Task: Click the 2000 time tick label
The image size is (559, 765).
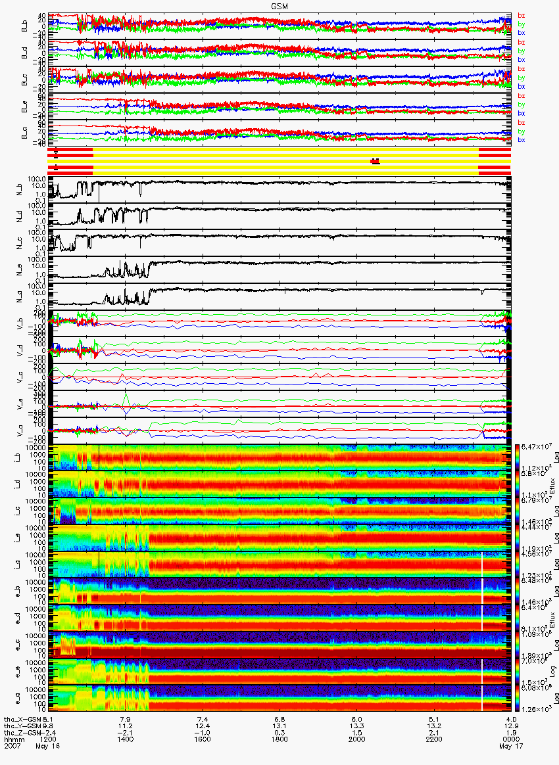Action: 357,739
